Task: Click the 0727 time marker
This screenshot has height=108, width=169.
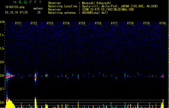Action: point(114,23)
